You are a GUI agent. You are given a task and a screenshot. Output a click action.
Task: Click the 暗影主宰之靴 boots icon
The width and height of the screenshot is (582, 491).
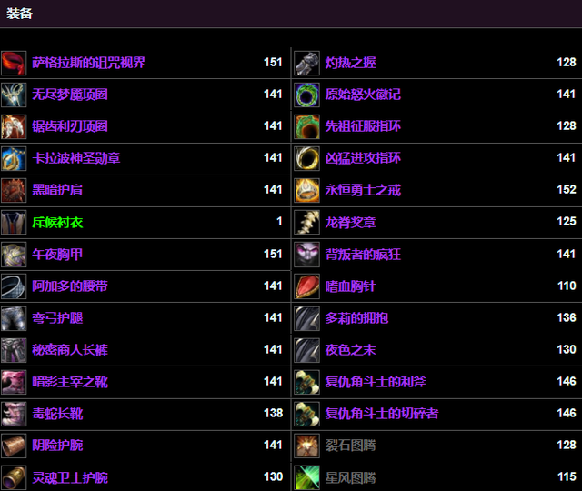click(14, 382)
